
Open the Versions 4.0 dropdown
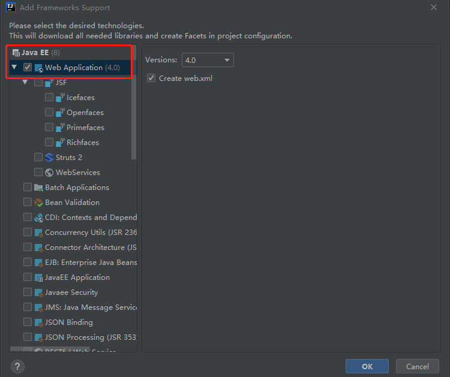point(208,60)
